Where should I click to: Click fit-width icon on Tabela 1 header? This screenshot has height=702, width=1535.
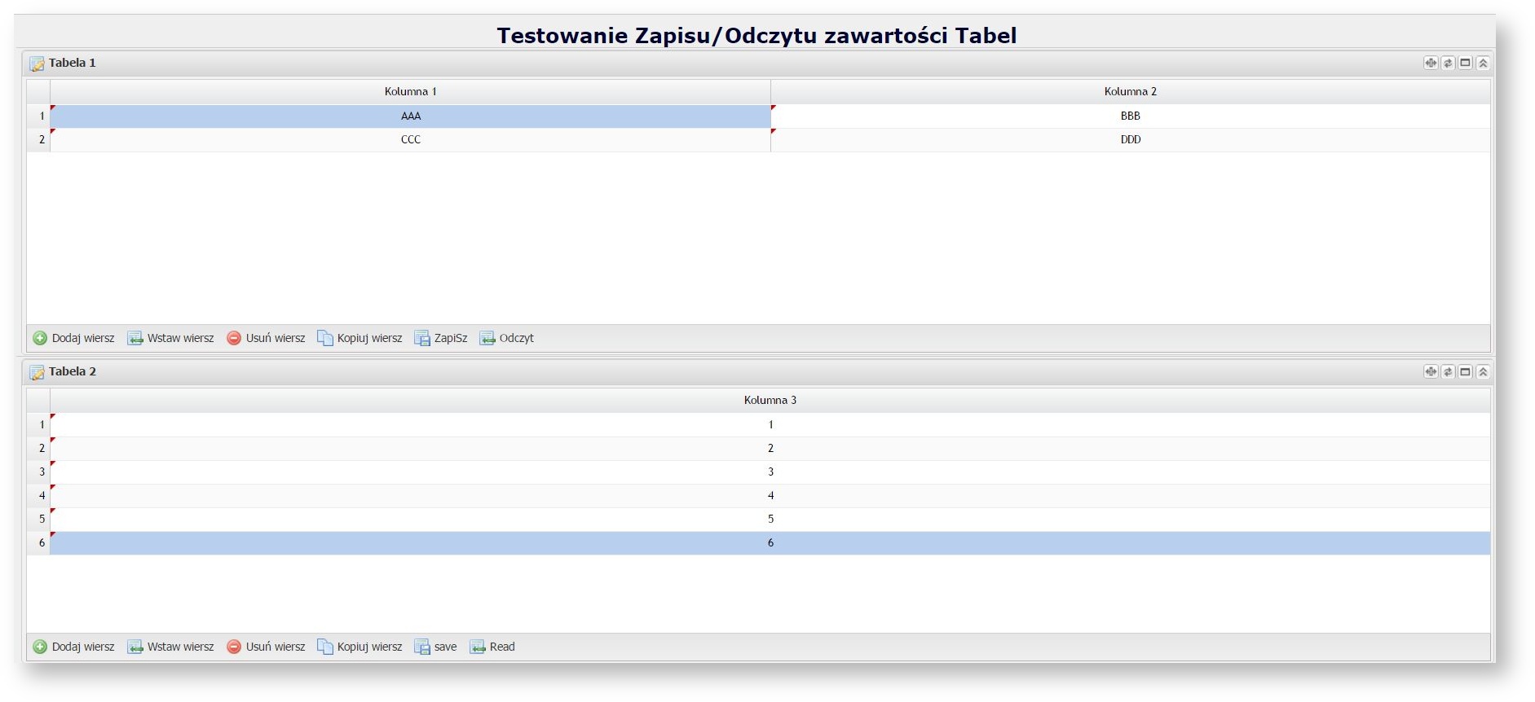click(x=1431, y=63)
